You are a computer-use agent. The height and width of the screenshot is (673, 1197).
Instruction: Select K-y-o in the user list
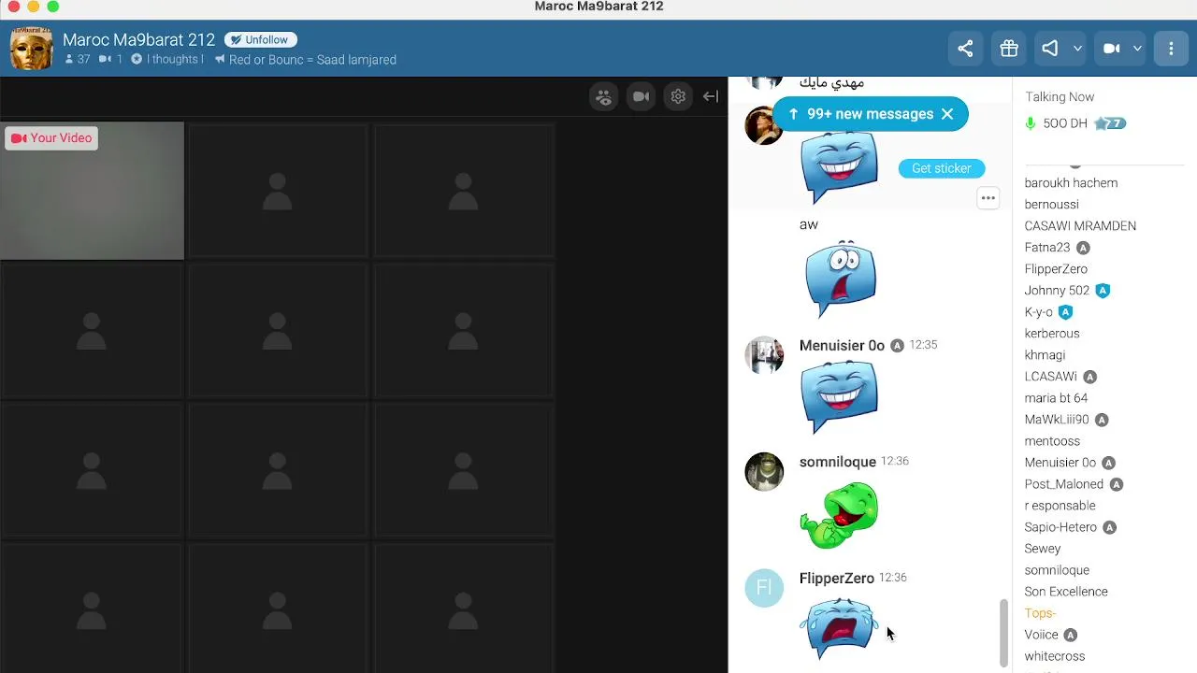[x=1038, y=312]
